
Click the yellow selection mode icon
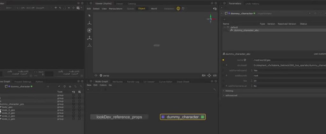point(178,9)
